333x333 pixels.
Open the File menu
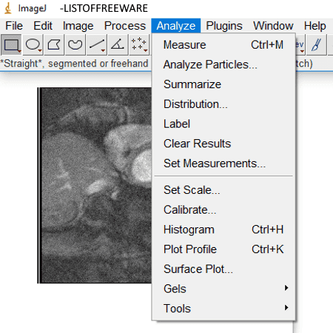point(14,26)
